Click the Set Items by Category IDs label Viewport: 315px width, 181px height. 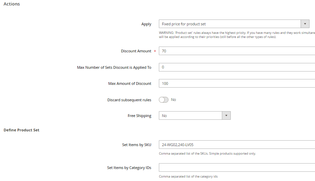tap(129, 168)
